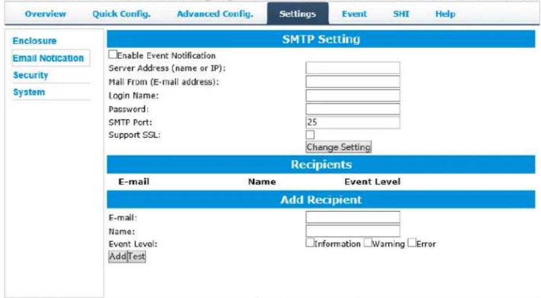Open the Overview tab

45,14
